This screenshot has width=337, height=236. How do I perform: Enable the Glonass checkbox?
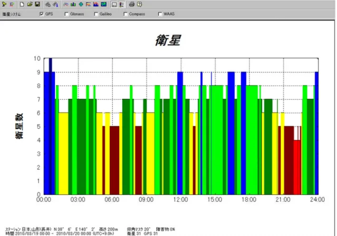(66, 14)
